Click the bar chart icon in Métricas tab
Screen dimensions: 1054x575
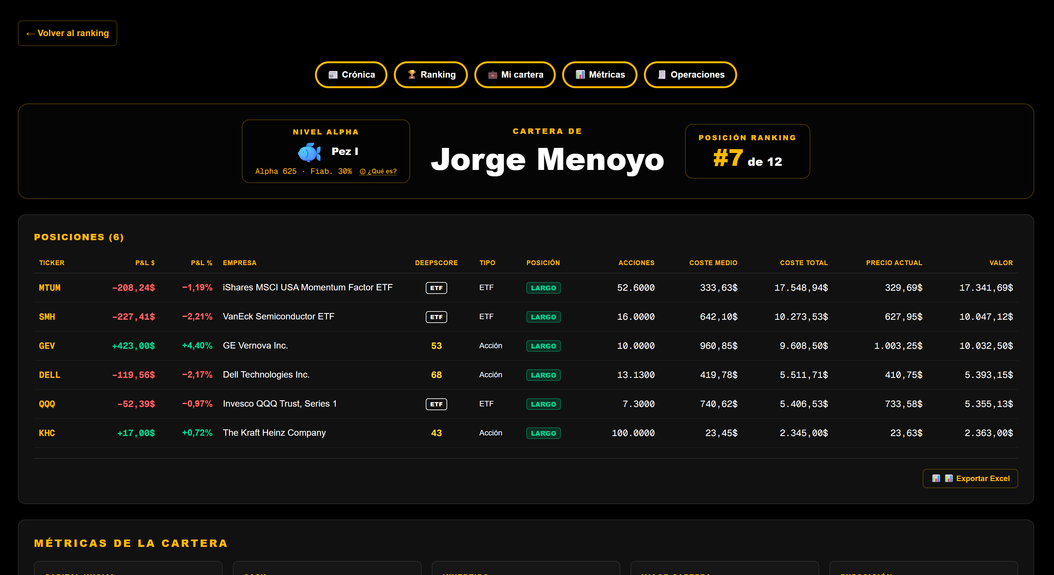[x=580, y=75]
